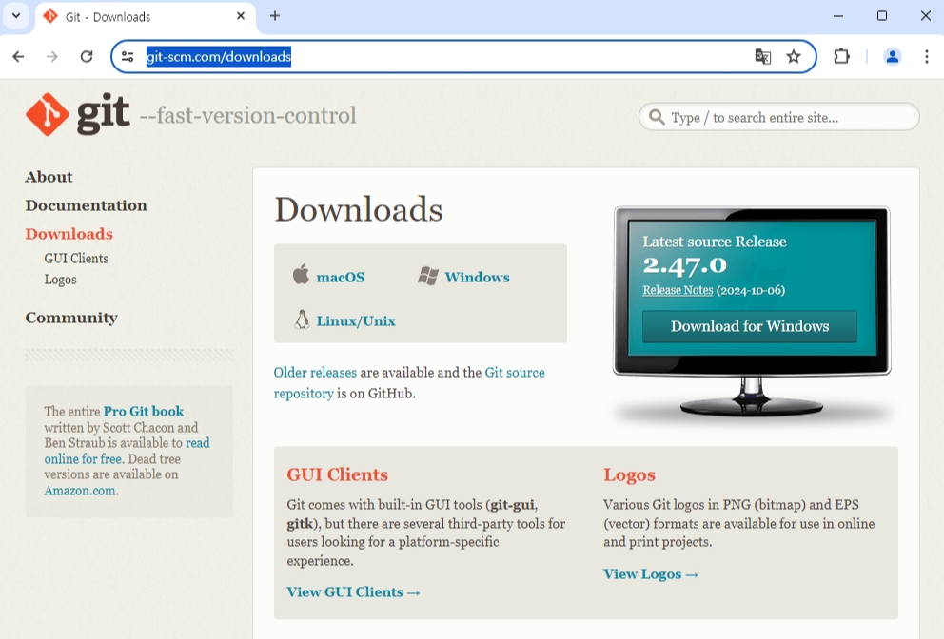
Task: Click the Windows download link
Action: [477, 277]
